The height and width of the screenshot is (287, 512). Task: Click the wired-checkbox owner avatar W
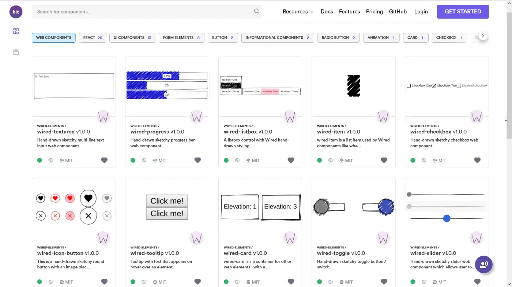click(477, 117)
